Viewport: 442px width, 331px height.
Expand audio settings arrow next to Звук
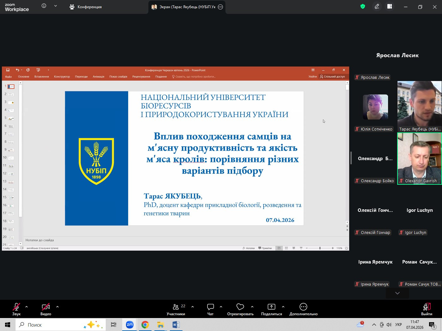(x=27, y=306)
